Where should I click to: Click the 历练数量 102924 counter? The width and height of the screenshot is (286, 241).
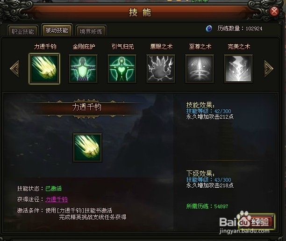tap(240, 28)
